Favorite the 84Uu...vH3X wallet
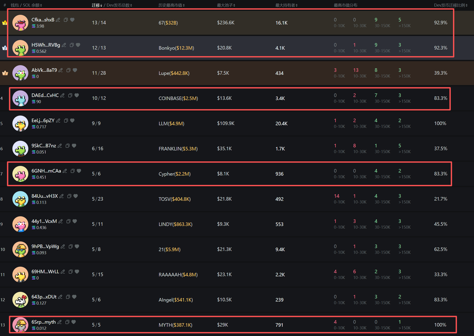 [x=76, y=196]
